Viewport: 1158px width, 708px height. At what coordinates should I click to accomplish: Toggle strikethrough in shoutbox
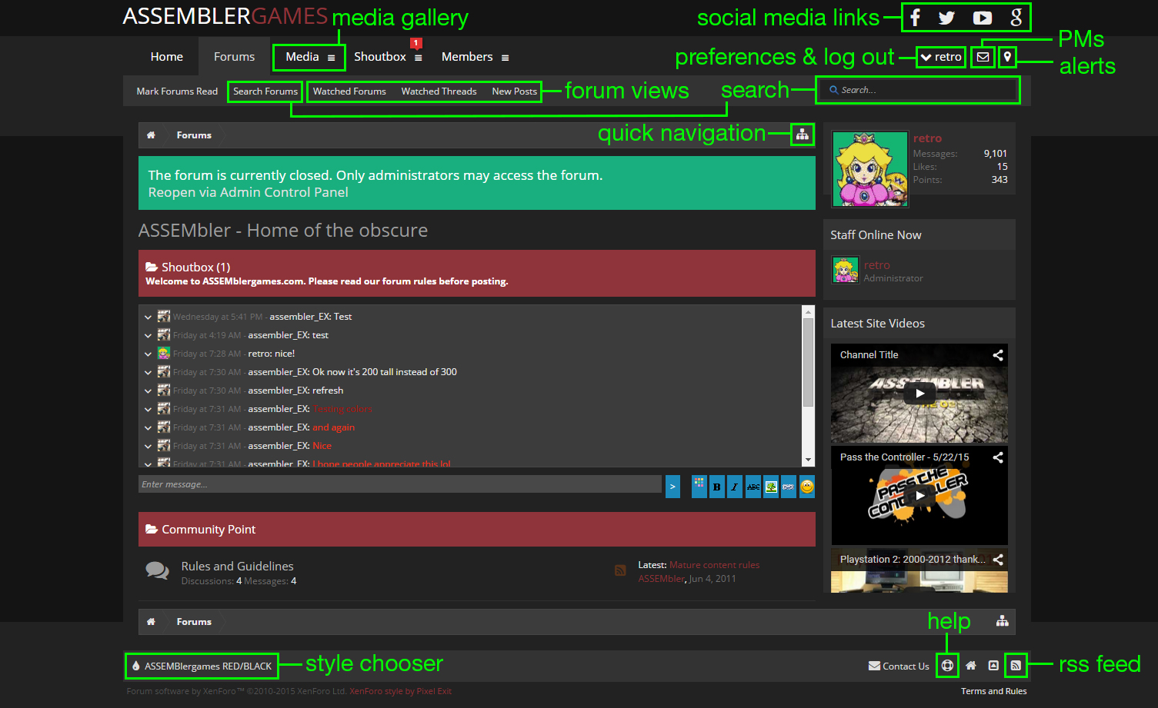tap(753, 486)
